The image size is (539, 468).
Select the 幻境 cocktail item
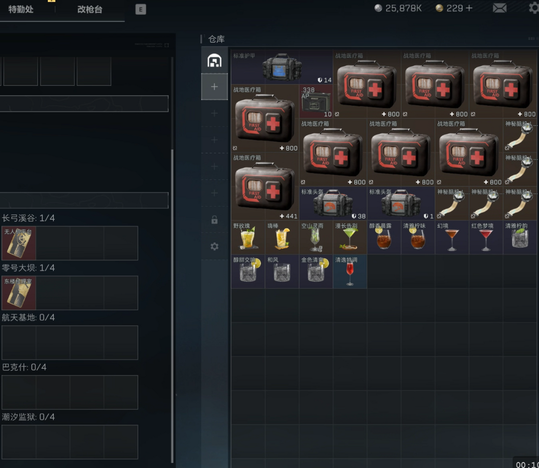(x=452, y=237)
